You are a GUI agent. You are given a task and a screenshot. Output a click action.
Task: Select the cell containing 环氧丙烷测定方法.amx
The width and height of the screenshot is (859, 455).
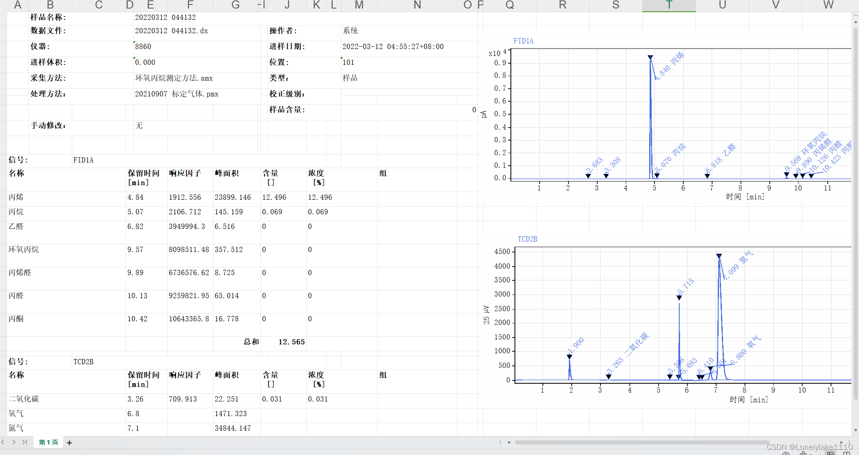pyautogui.click(x=174, y=78)
